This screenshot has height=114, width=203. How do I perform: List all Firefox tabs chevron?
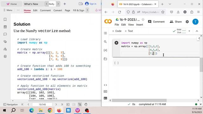click(170, 4)
